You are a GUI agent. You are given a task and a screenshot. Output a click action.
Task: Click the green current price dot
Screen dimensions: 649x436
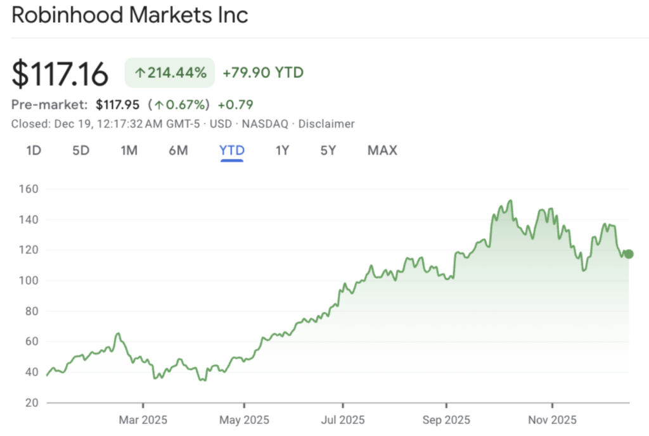point(629,254)
